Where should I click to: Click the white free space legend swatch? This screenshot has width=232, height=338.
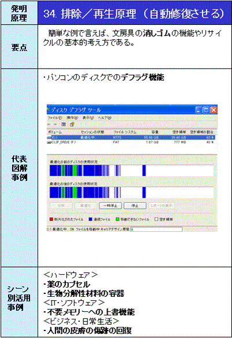157,219
